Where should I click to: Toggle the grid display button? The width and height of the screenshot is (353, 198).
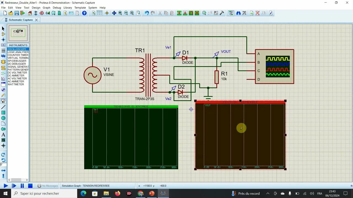point(100,13)
